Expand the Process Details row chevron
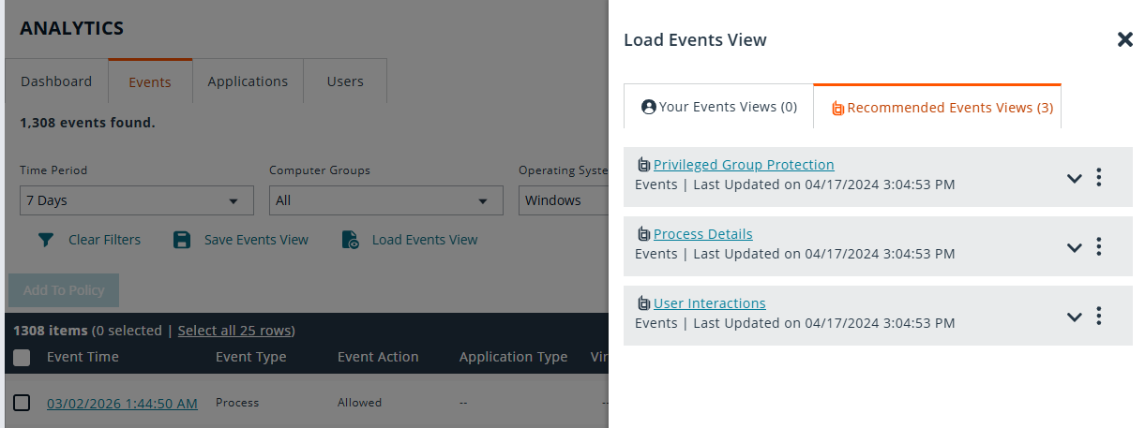 (1075, 247)
